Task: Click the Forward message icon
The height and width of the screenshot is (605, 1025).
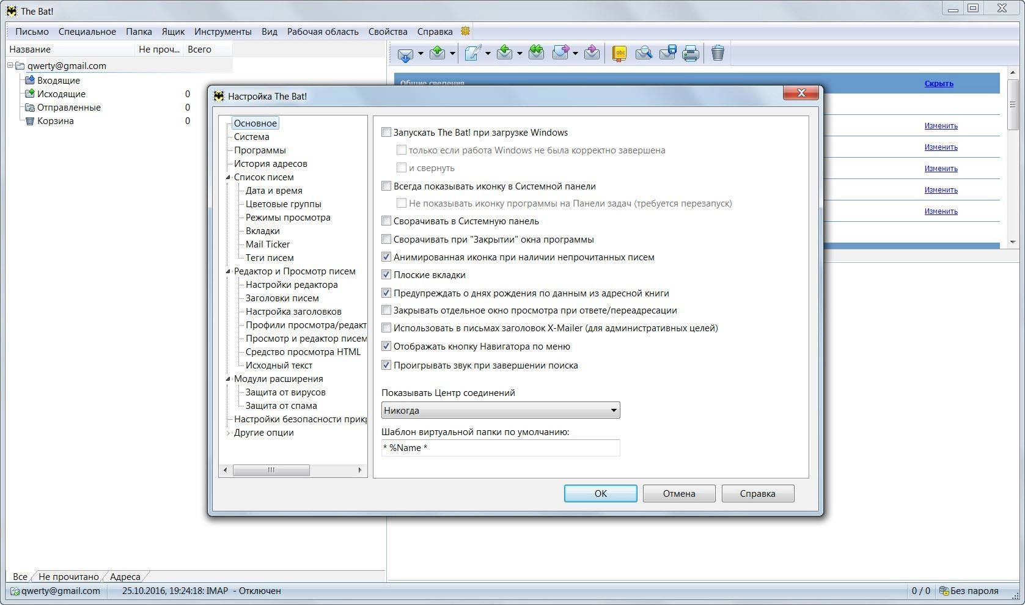Action: click(560, 53)
